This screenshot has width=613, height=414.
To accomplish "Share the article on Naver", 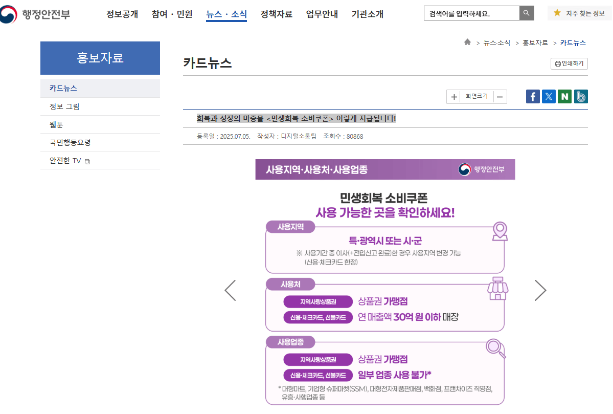I will tap(564, 97).
